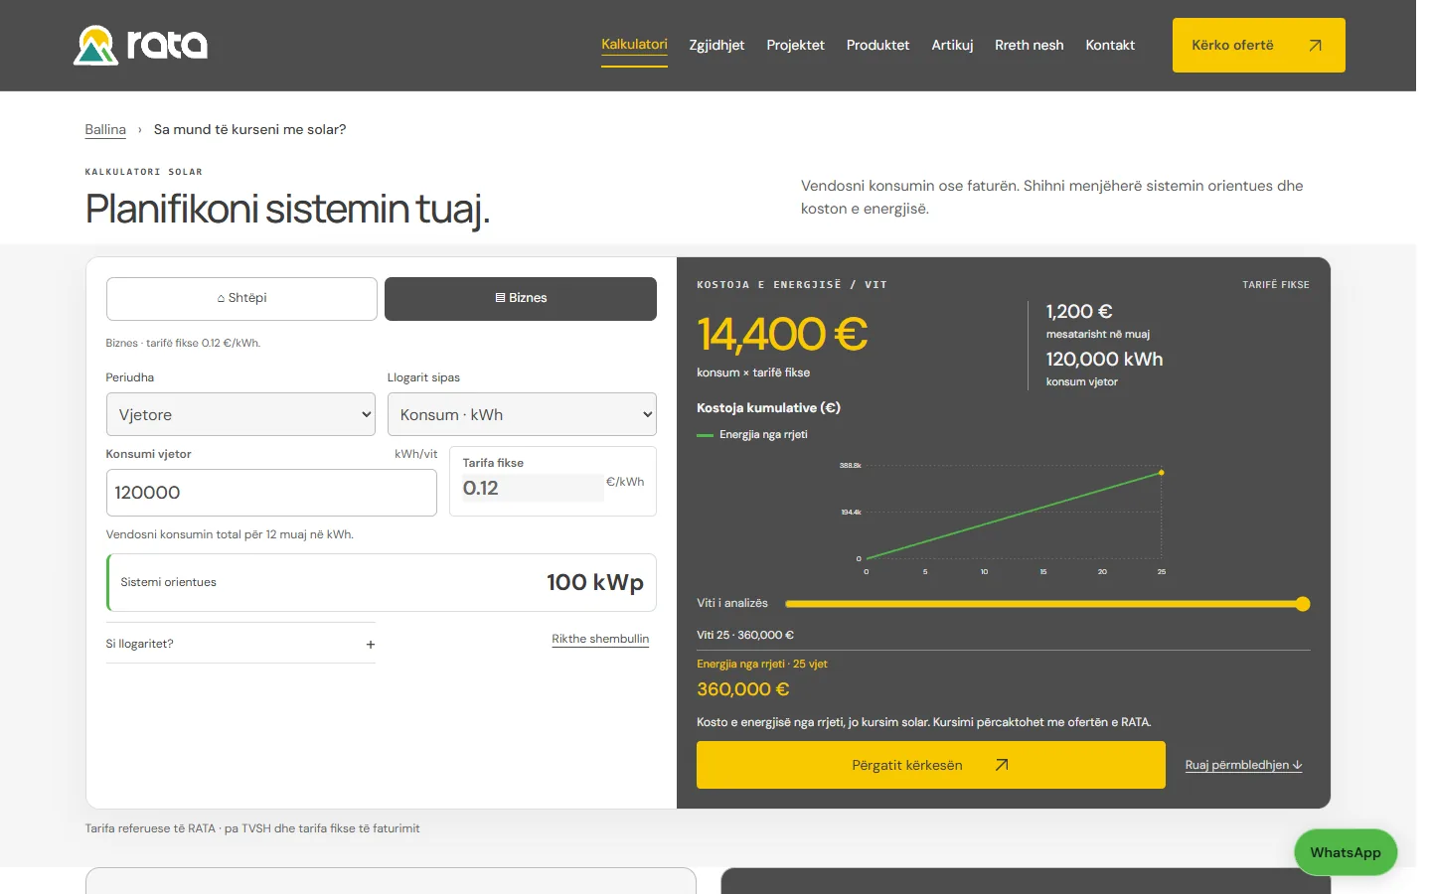Navigate to Rreth nesh page
Image resolution: width=1431 pixels, height=894 pixels.
coord(1029,46)
